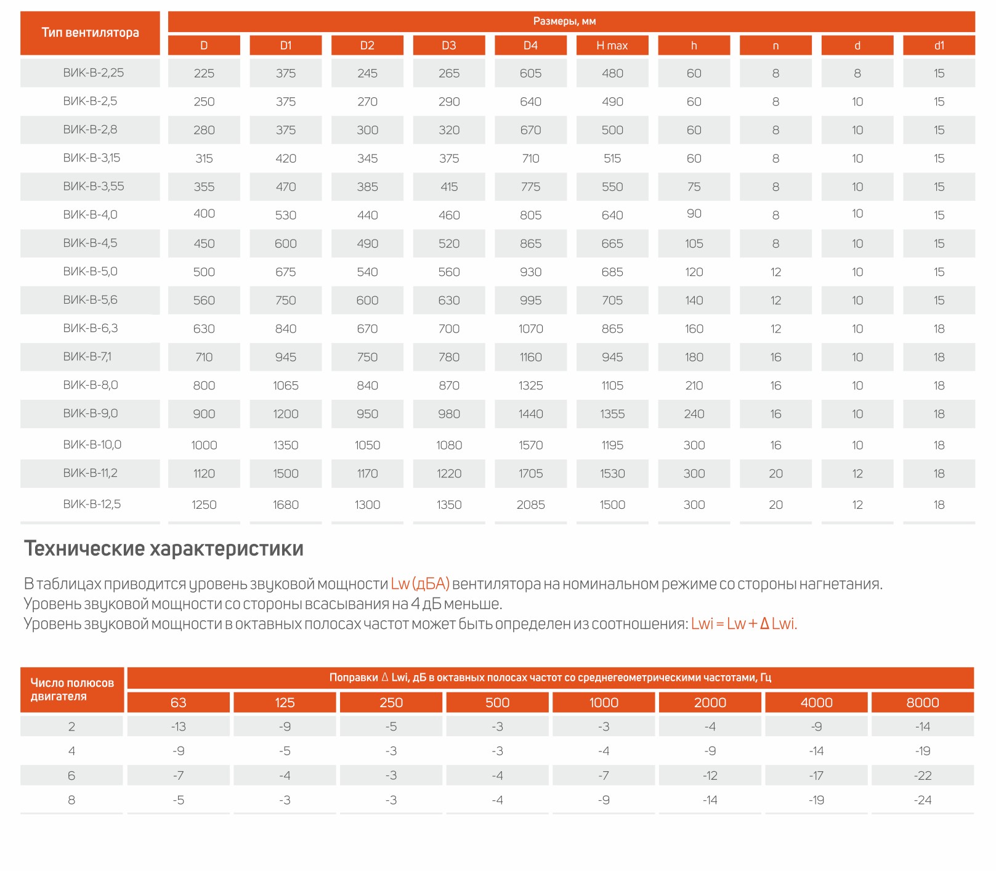Click the 63 Hz column header

tap(179, 702)
